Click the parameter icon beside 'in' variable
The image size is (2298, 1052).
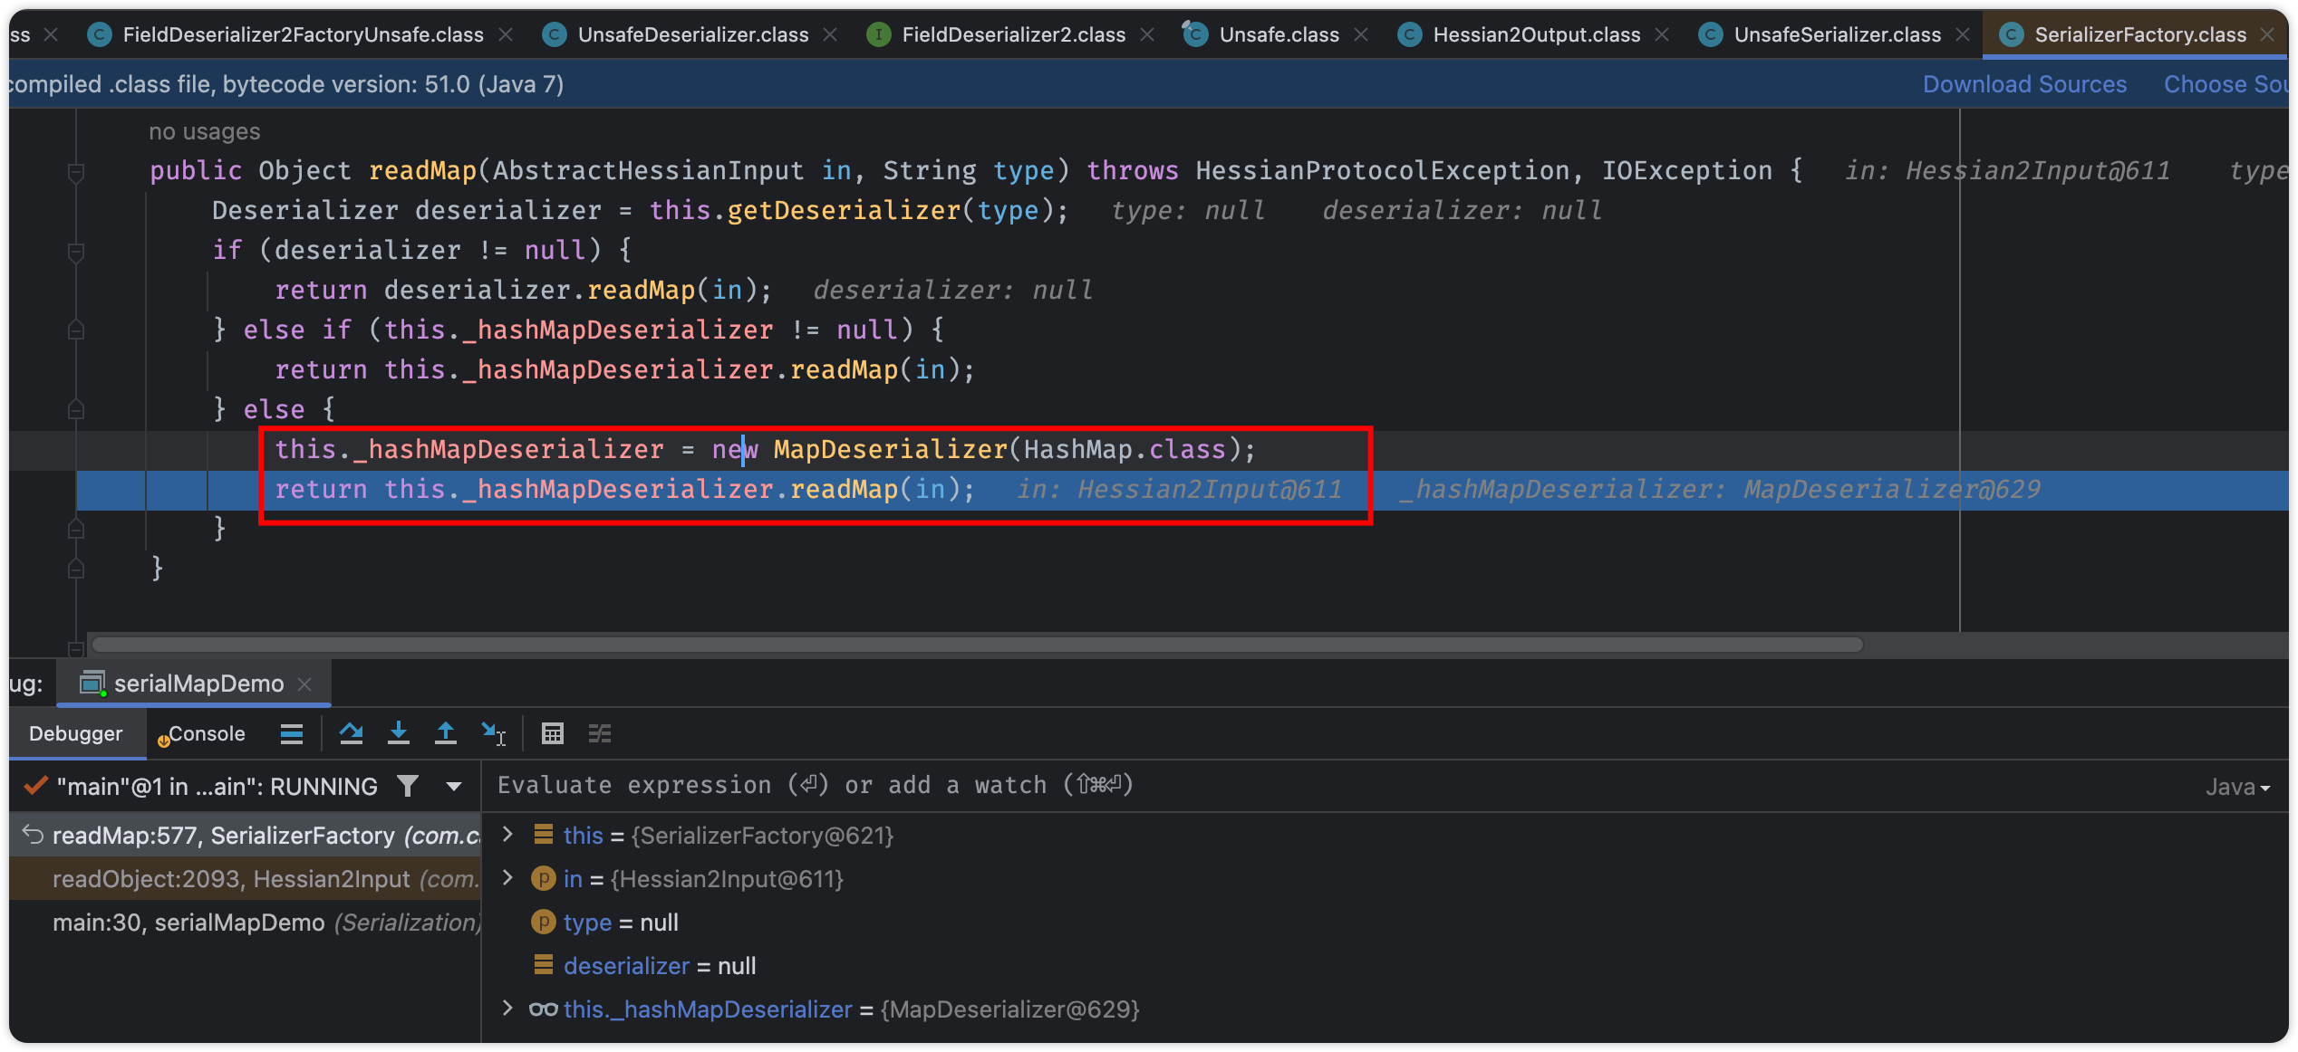coord(543,878)
